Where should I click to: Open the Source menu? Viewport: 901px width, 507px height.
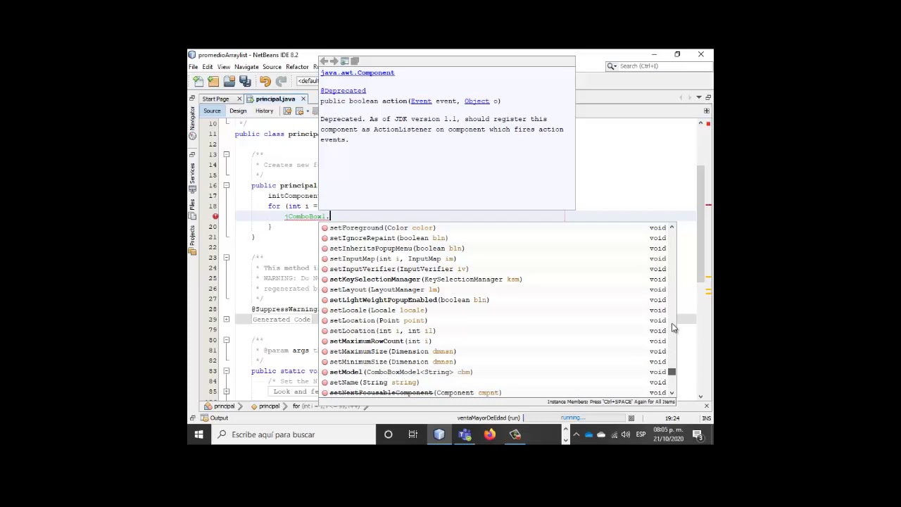(x=272, y=67)
